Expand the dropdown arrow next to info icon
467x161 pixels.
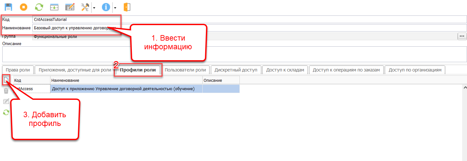(x=115, y=7)
